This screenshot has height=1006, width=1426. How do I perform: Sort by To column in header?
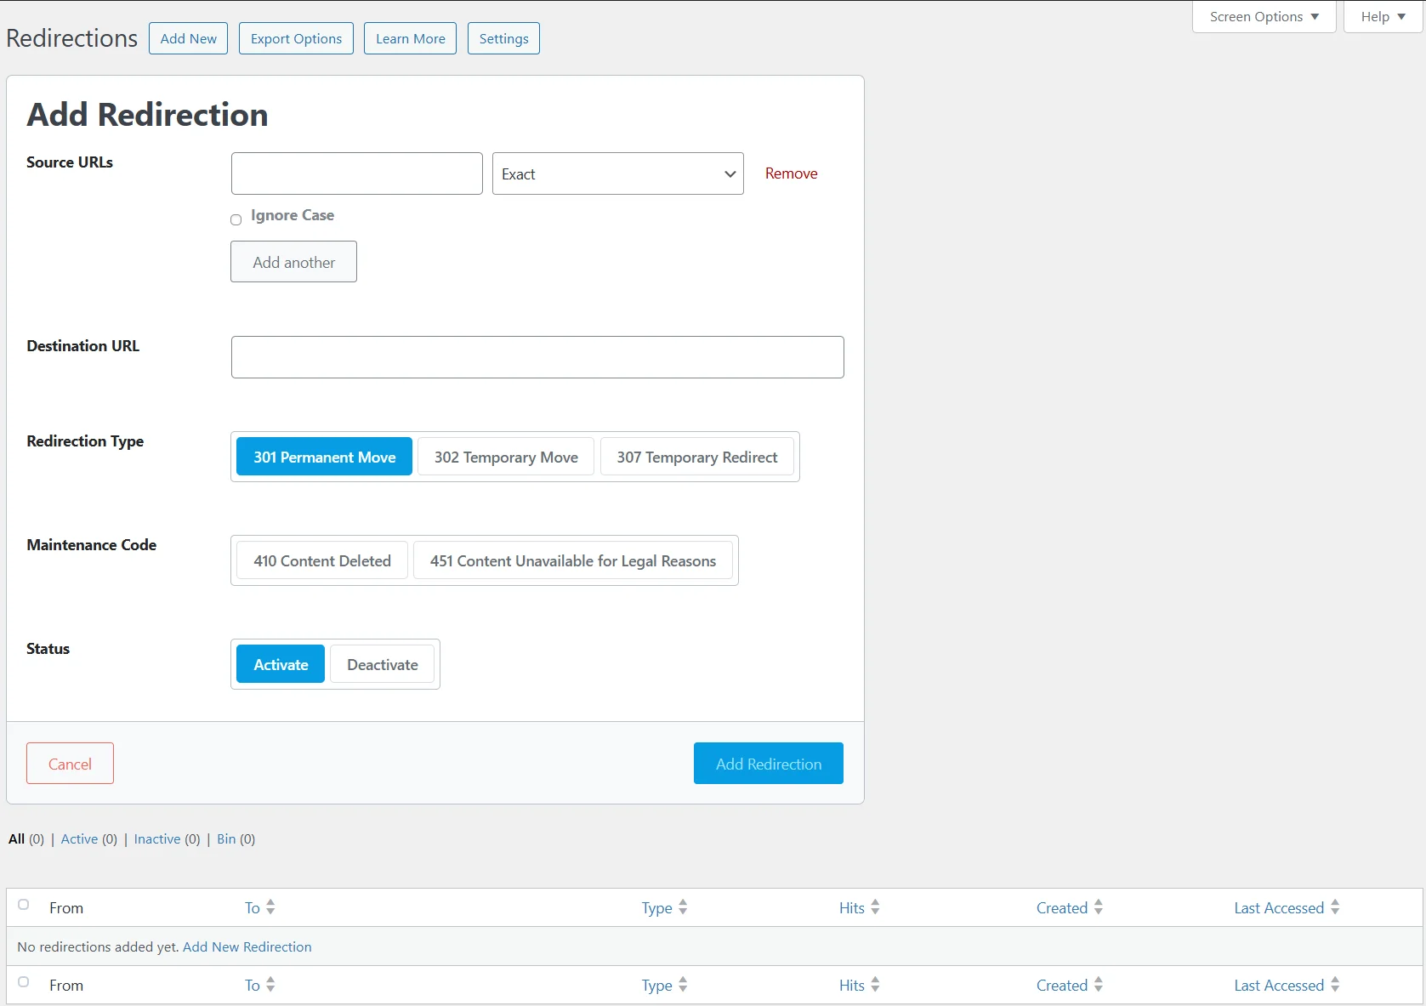pos(260,907)
